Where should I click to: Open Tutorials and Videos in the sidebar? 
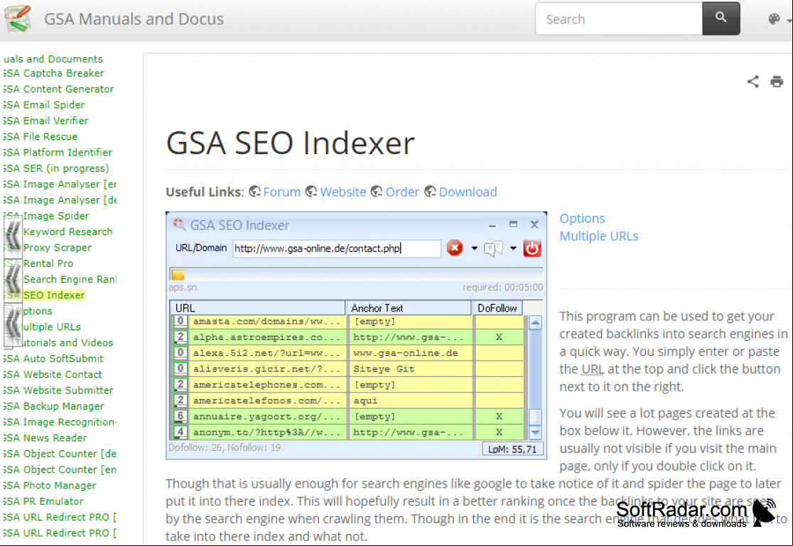click(x=64, y=343)
